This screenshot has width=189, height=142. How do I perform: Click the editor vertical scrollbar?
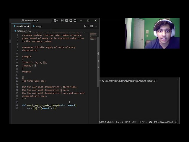[x=98, y=62]
